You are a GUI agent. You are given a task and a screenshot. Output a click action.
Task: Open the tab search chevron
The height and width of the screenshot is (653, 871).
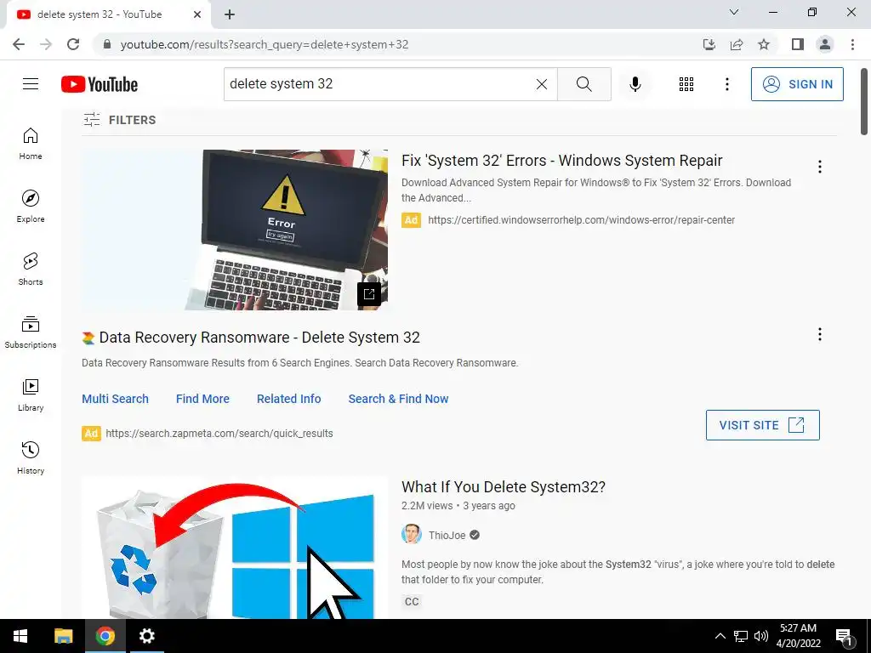tap(734, 12)
